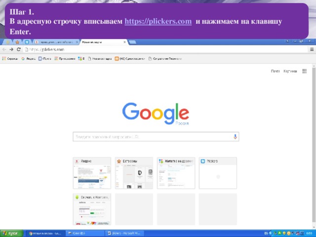Open the Скачать с Контакта thumbnail
Viewport: 316px width, 237px height.
(92, 209)
